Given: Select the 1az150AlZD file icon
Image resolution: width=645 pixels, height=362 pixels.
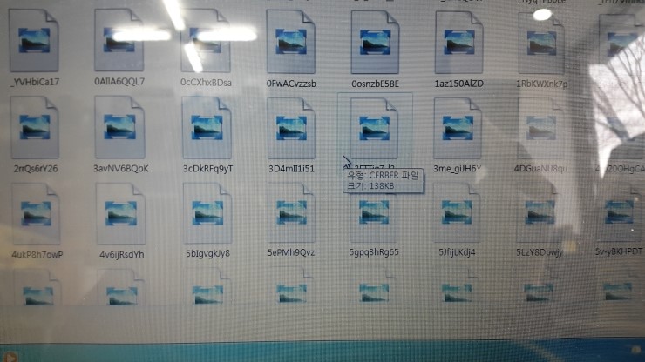Looking at the screenshot, I should (459, 43).
